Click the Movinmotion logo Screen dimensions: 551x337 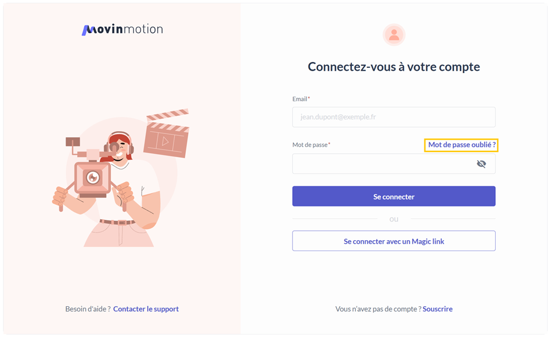coord(122,30)
